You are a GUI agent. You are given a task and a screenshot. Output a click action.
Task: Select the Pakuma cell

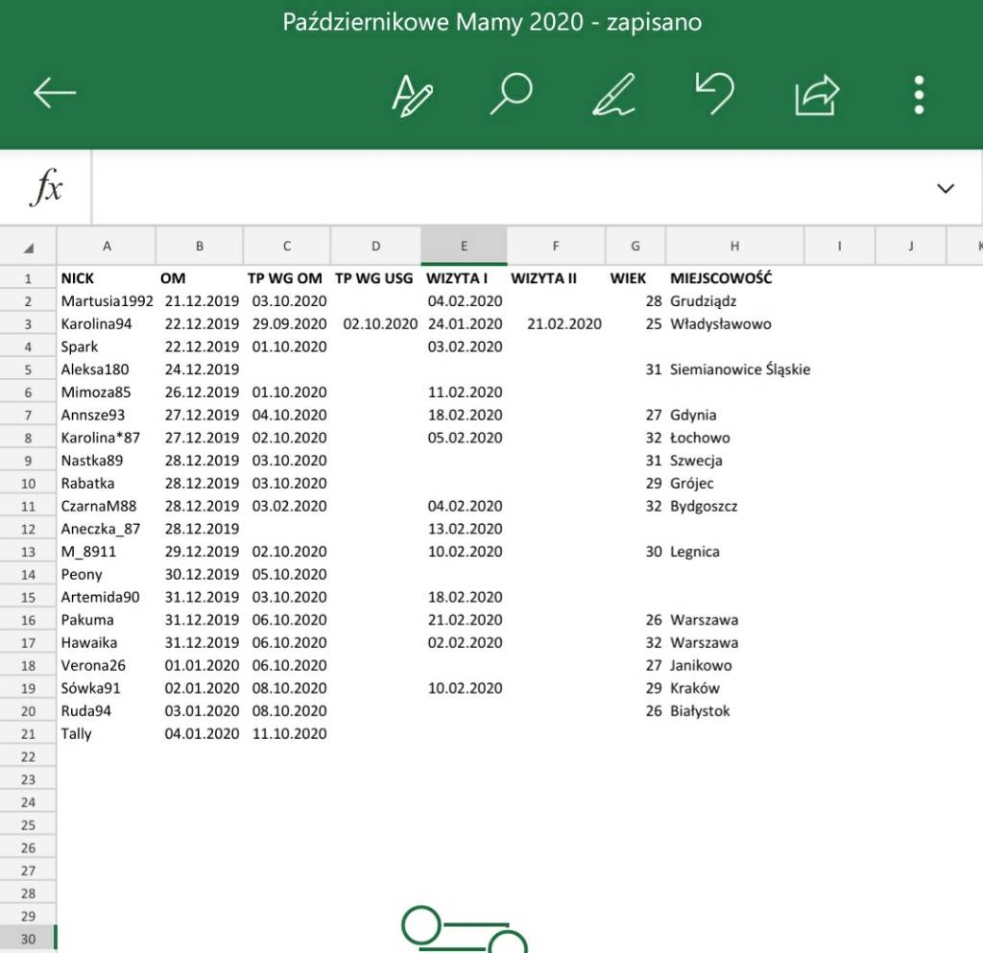[107, 620]
